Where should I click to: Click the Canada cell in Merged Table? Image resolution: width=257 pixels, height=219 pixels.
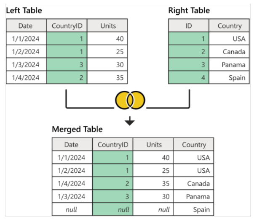(x=193, y=183)
